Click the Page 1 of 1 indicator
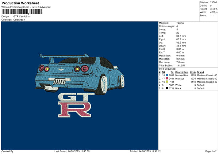 click(211, 151)
